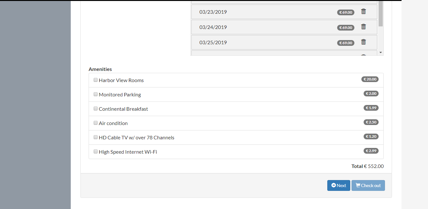428x209 pixels.
Task: Click the 03/25/2019 date text
Action: click(213, 43)
